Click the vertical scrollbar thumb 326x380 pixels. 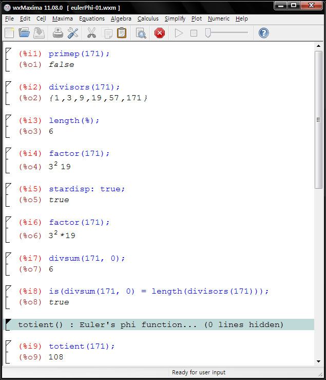[318, 119]
